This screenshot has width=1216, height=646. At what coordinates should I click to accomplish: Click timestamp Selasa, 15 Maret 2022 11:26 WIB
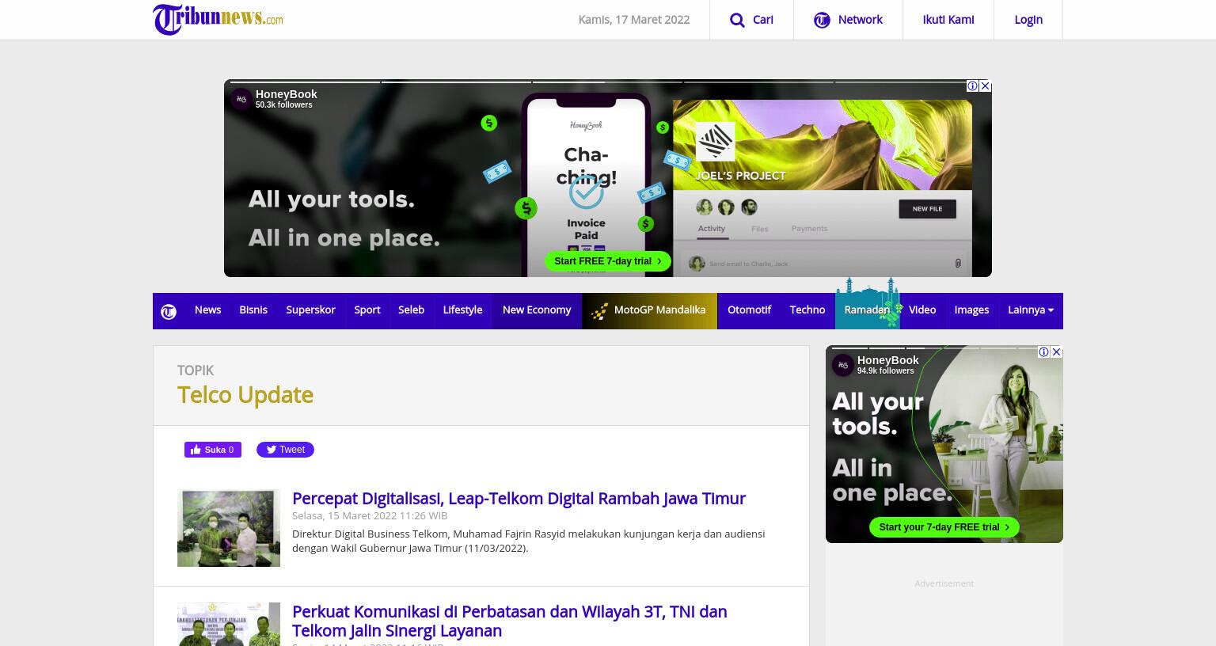click(x=370, y=515)
